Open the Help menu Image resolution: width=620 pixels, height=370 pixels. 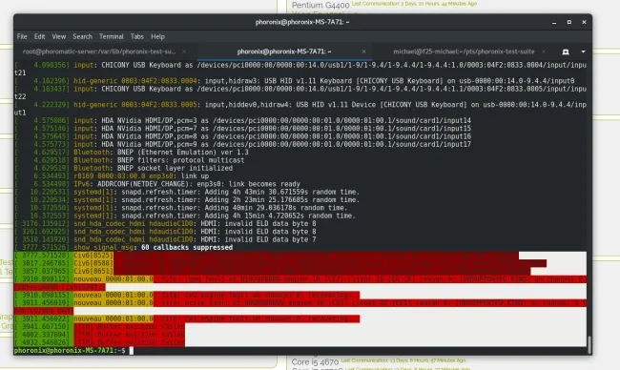(x=157, y=36)
